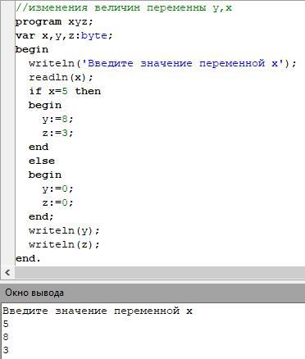The image size is (305, 359).
Task: Click the top-level 'begin' line after var
Action: click(32, 49)
